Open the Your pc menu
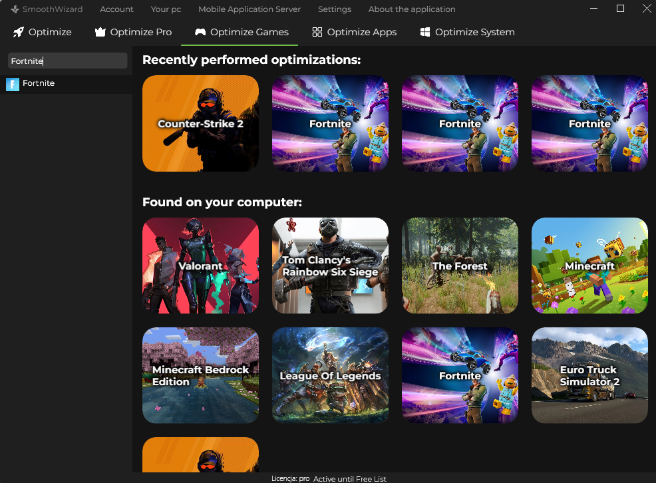656x483 pixels. click(x=166, y=9)
